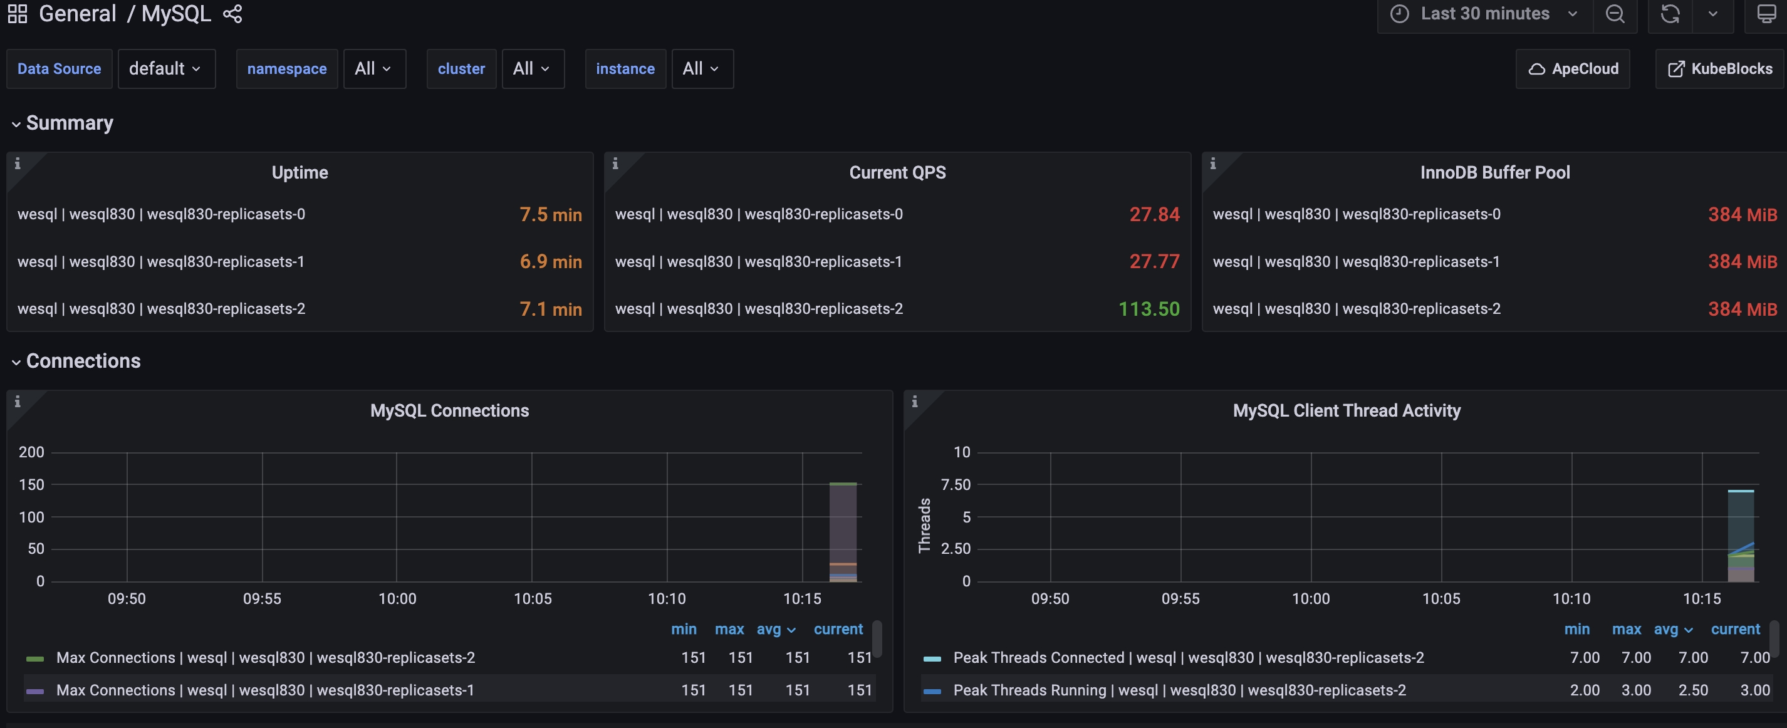Click purple swatch for Max Connections replicasets-1
The image size is (1787, 728).
pos(34,690)
